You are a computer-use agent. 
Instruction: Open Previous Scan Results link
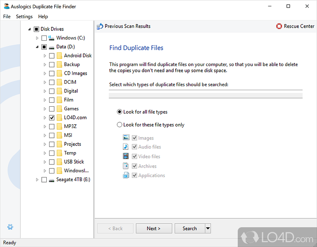(128, 26)
